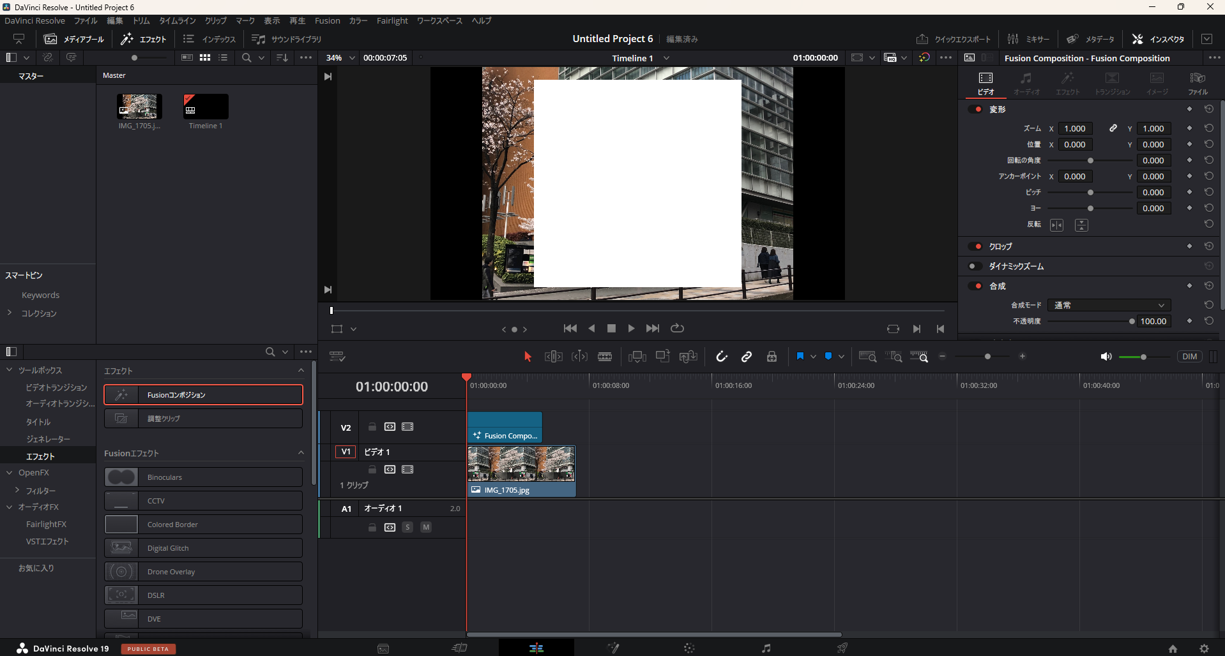Disable the 変形 transform toggle

click(975, 110)
